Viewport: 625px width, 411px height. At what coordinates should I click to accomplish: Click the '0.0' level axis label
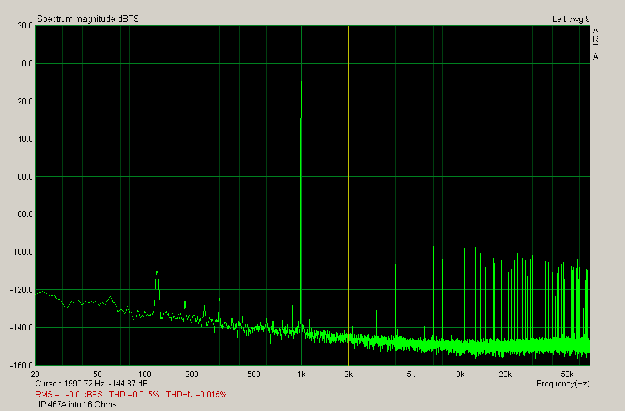click(27, 64)
